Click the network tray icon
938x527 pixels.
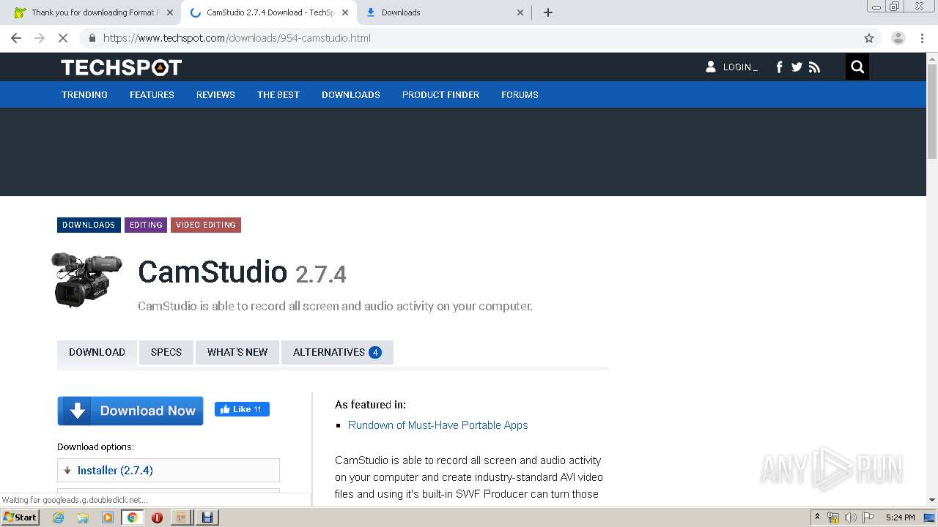point(833,517)
